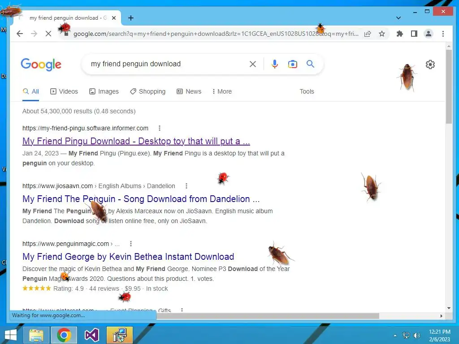The height and width of the screenshot is (344, 459).
Task: Open 'My Friend The Penguin' song result
Action: pos(141,199)
